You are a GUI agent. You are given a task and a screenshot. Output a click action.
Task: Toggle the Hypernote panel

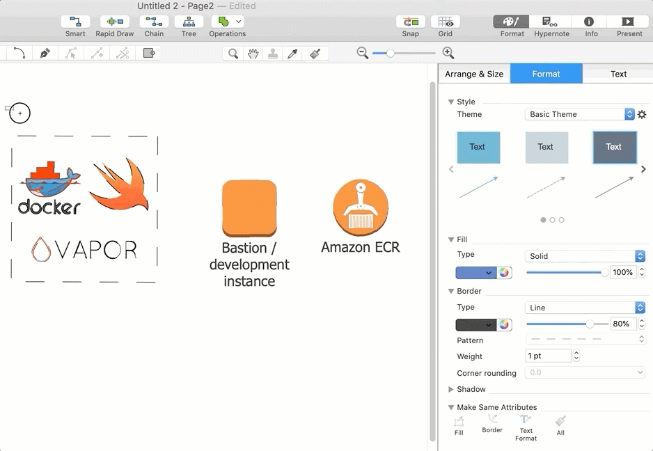point(550,22)
